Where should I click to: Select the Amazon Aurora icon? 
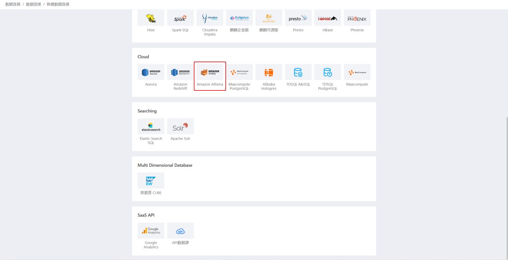(151, 72)
